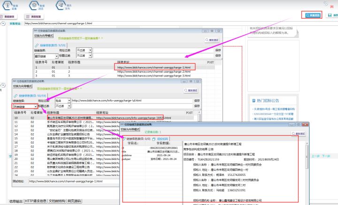The width and height of the screenshot is (338, 205).
Task: Click the save icon at top right
Action: point(330,15)
